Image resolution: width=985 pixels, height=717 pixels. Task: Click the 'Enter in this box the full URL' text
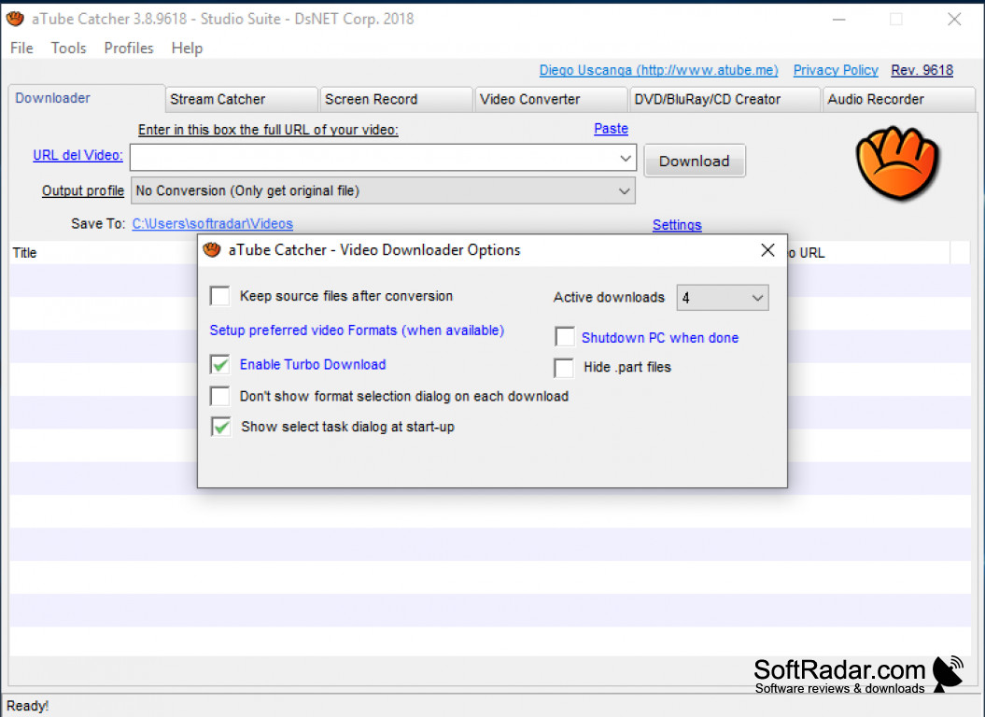(x=268, y=130)
